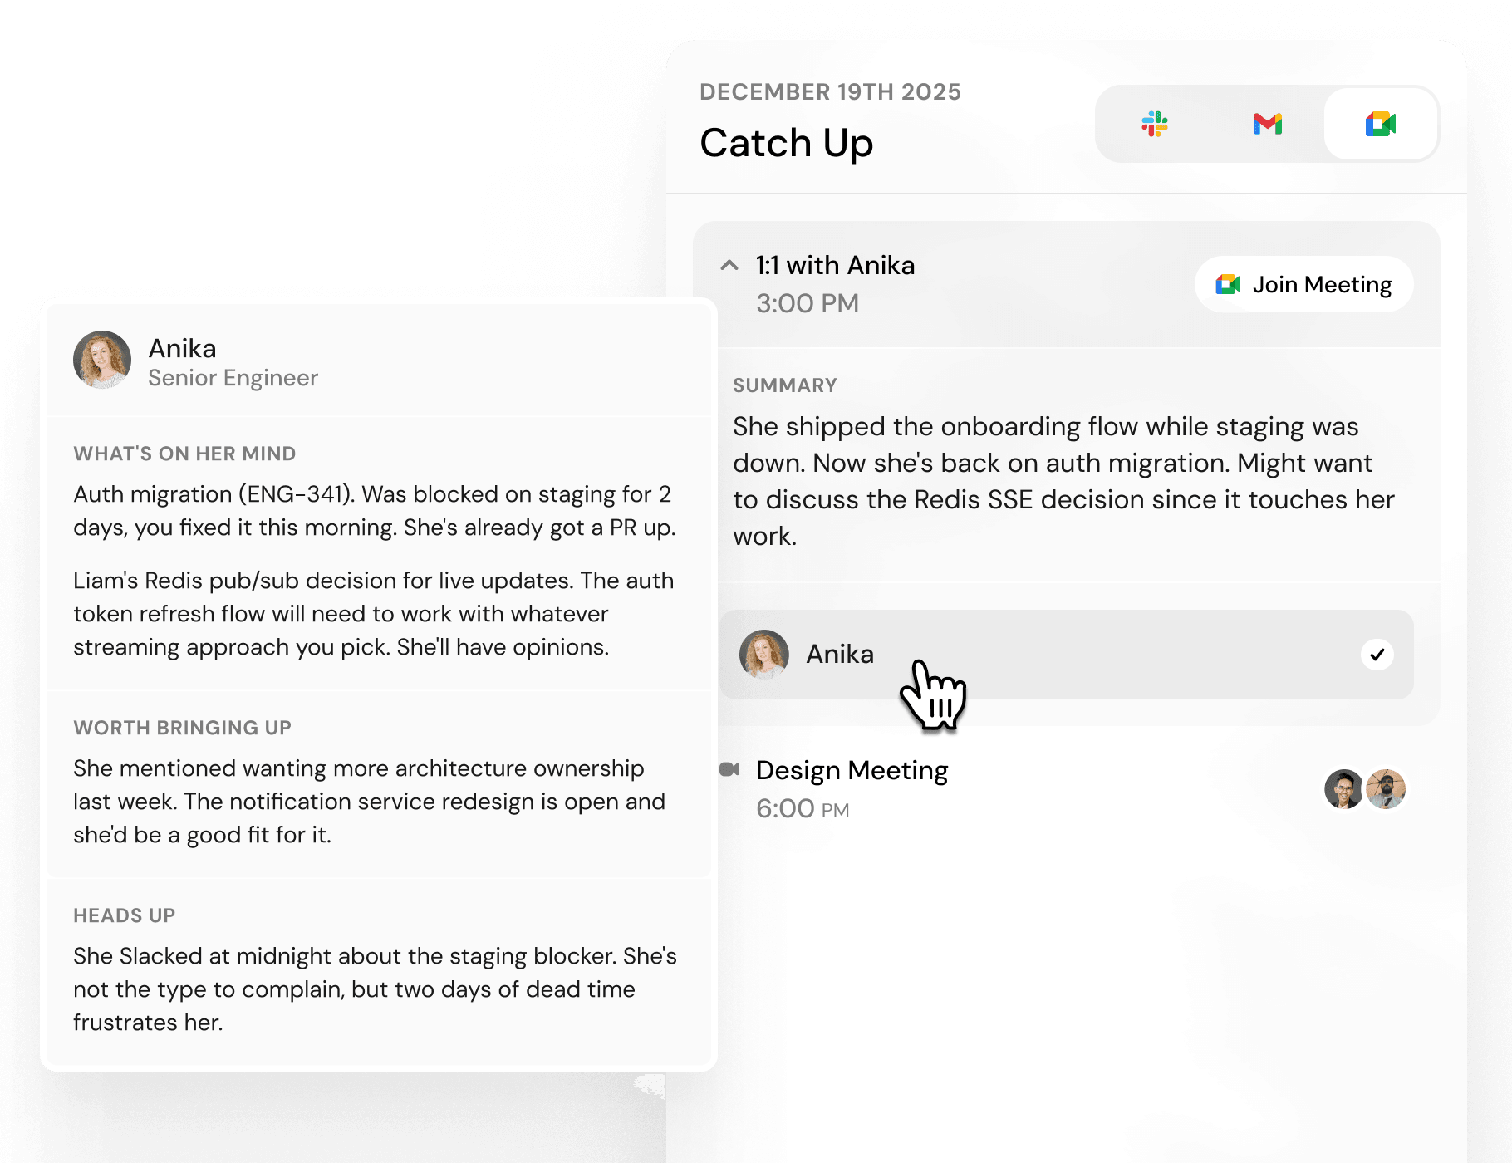Click the Senior Engineer role label
This screenshot has width=1512, height=1163.
point(233,378)
